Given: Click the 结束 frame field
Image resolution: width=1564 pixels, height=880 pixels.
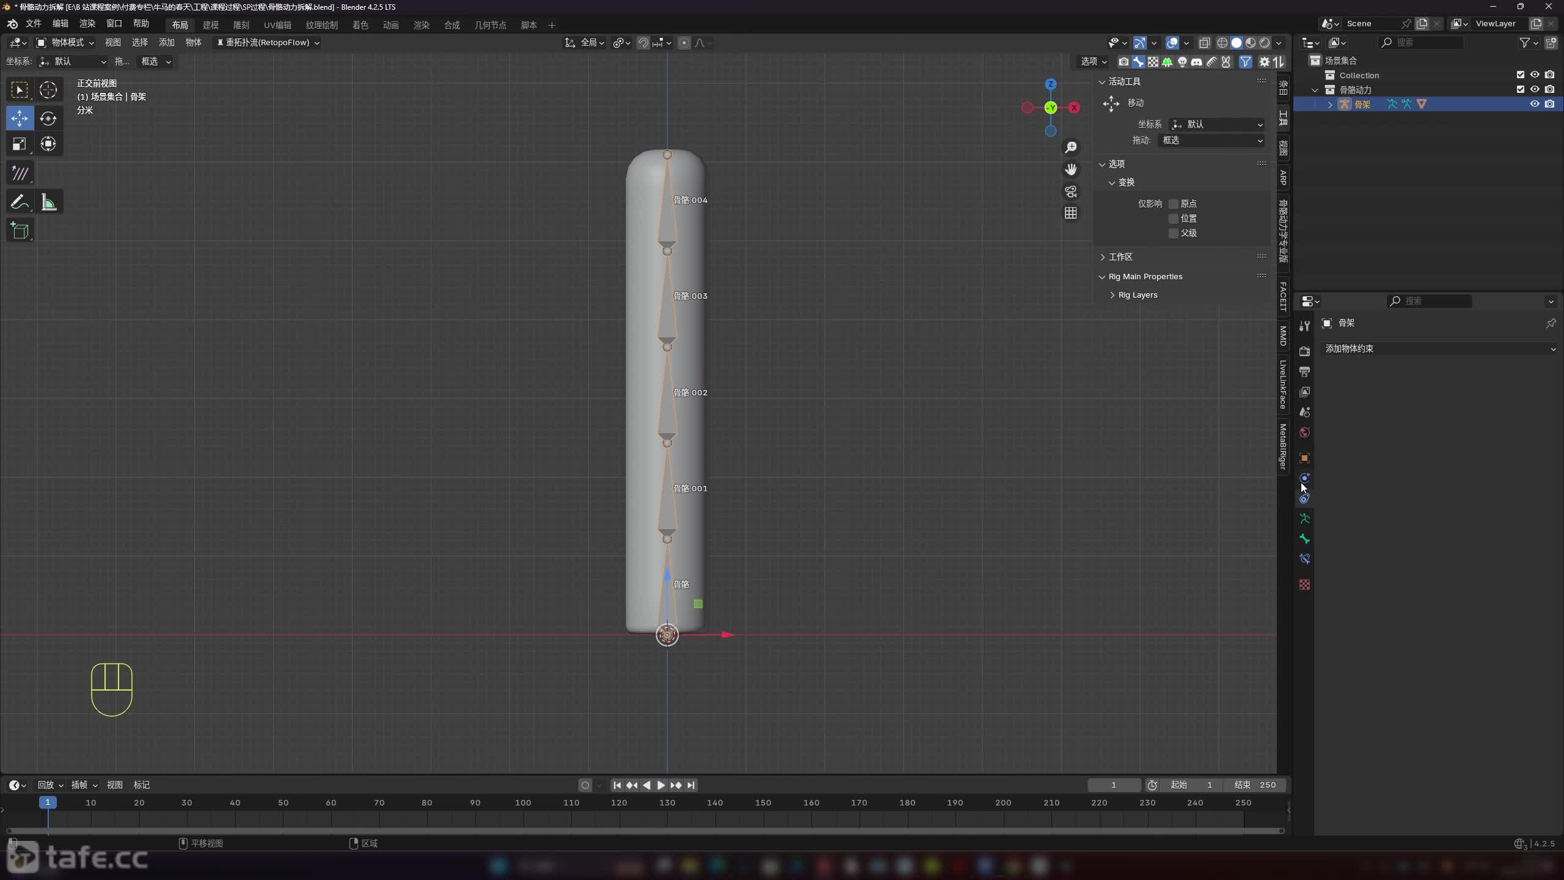Looking at the screenshot, I should tap(1255, 785).
